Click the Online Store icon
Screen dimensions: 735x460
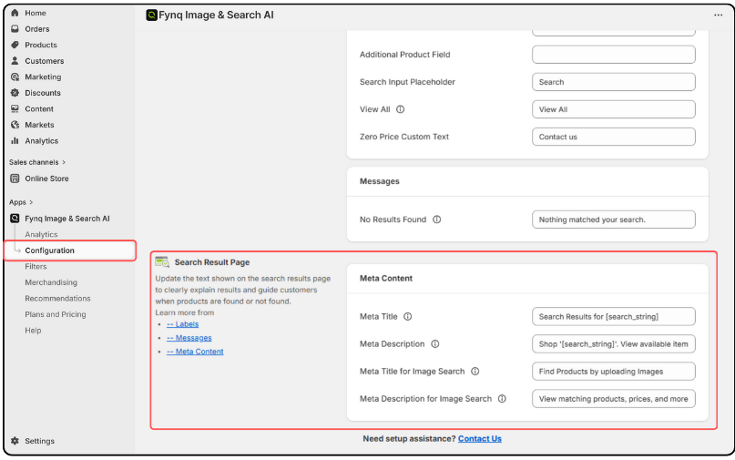pos(15,179)
